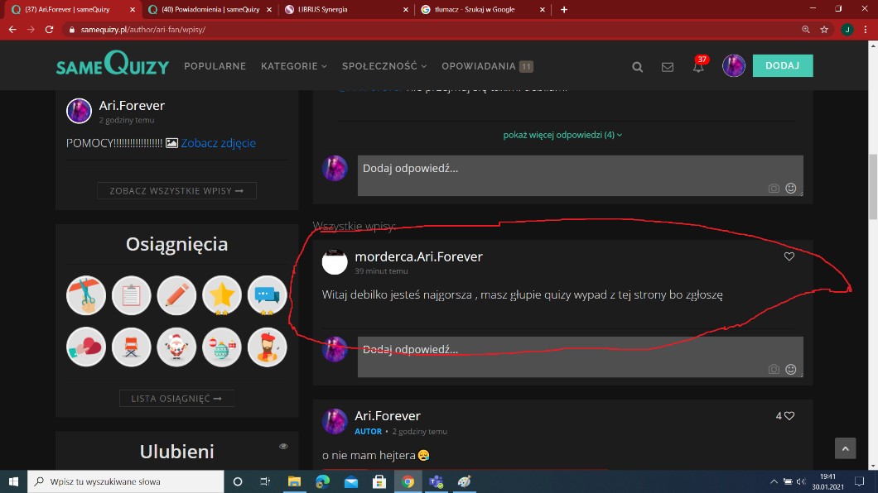
Task: Expand the Społeczność dropdown menu
Action: (x=384, y=66)
